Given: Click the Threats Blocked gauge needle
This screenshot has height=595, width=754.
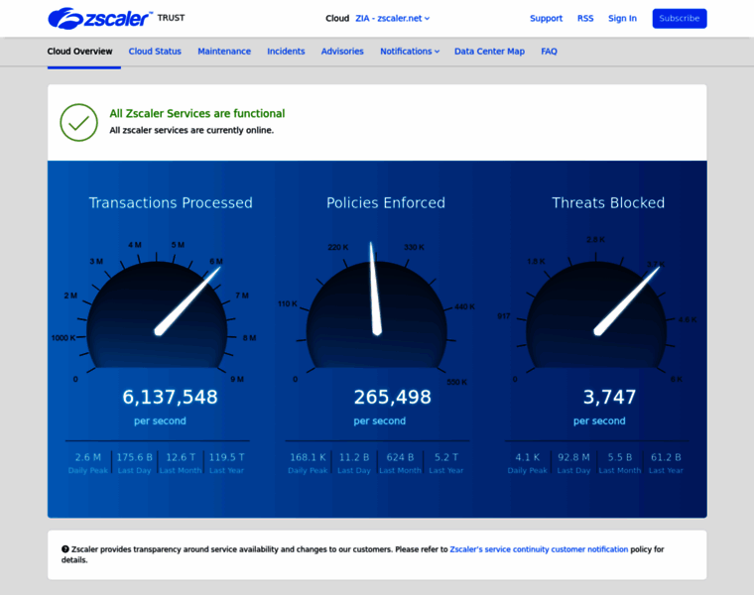Looking at the screenshot, I should tap(627, 300).
